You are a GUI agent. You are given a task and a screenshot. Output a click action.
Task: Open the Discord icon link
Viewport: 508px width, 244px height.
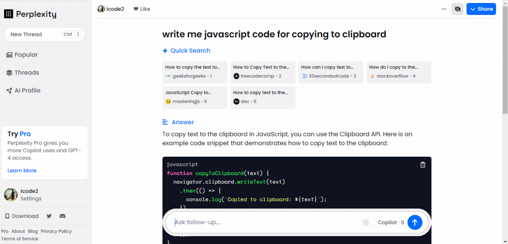tap(63, 216)
